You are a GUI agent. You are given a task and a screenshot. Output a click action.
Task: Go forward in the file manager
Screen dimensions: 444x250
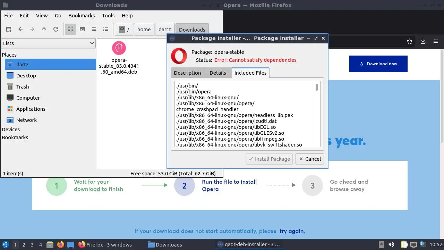point(32,30)
